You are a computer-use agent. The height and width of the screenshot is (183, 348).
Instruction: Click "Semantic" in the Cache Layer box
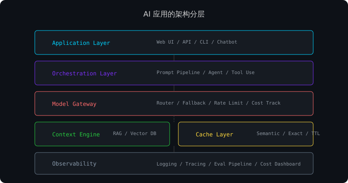click(268, 134)
